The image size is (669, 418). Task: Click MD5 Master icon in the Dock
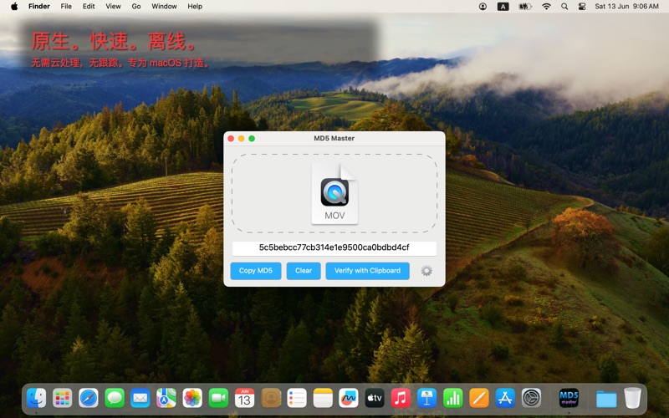tap(569, 398)
